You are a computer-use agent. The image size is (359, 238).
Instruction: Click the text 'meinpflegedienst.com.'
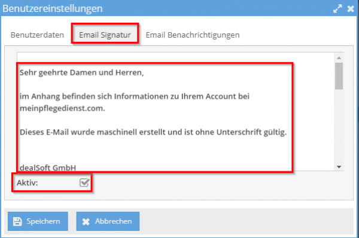point(62,108)
